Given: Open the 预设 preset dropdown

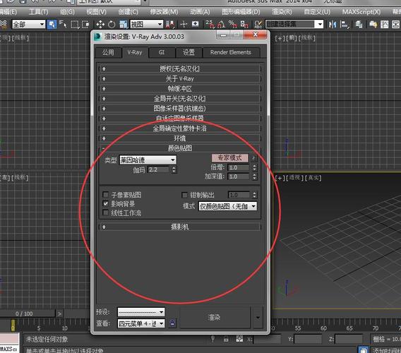Looking at the screenshot, I should click(x=141, y=312).
